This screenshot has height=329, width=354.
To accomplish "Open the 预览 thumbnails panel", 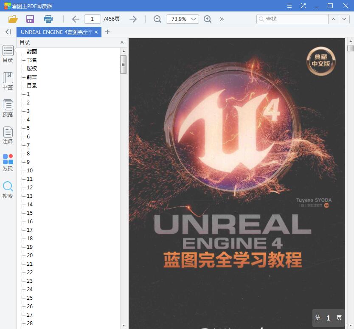I will tap(8, 108).
